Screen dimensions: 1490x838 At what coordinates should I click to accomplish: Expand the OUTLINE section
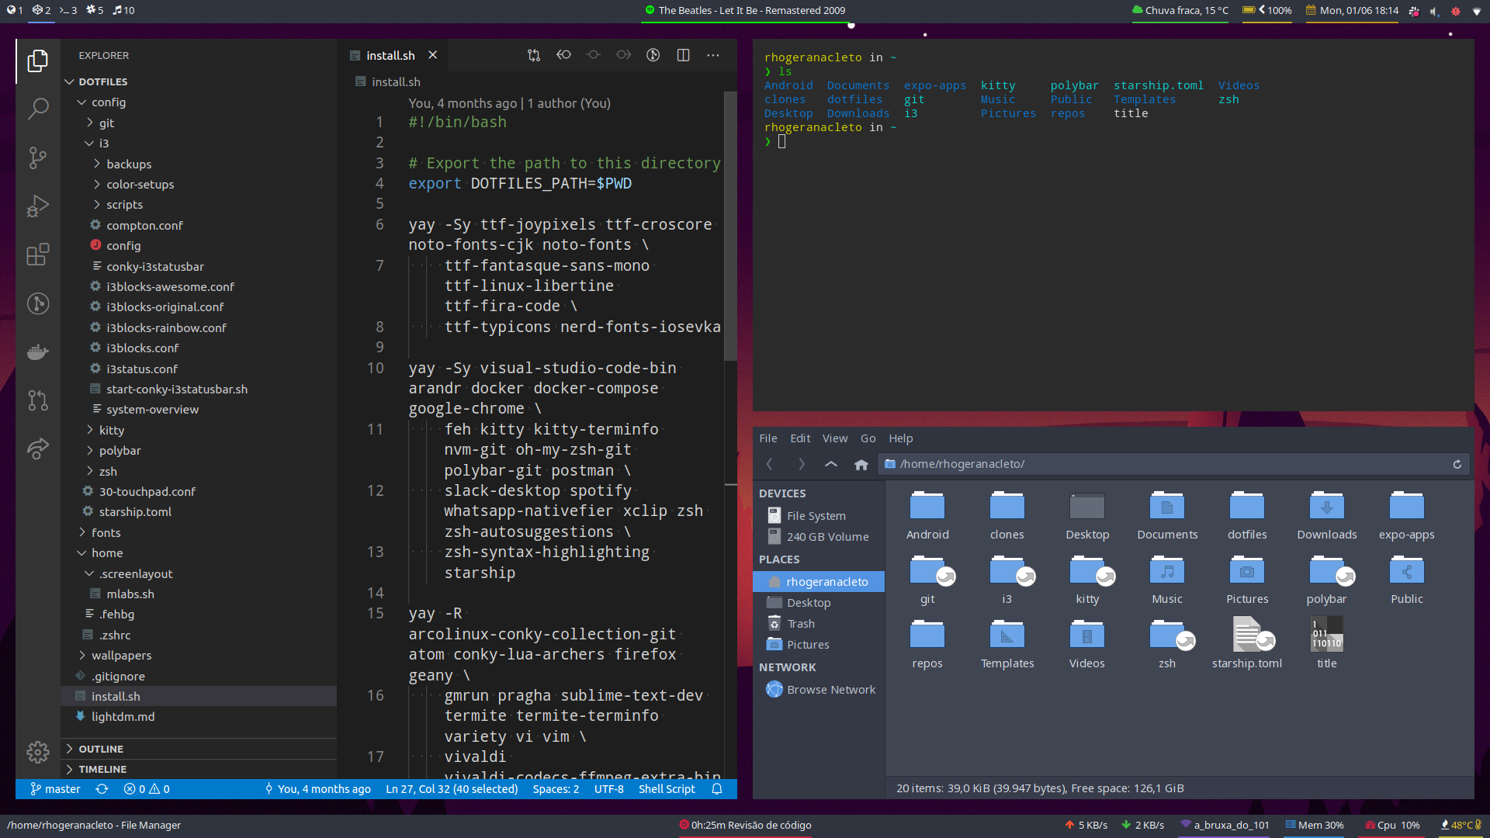pyautogui.click(x=100, y=749)
